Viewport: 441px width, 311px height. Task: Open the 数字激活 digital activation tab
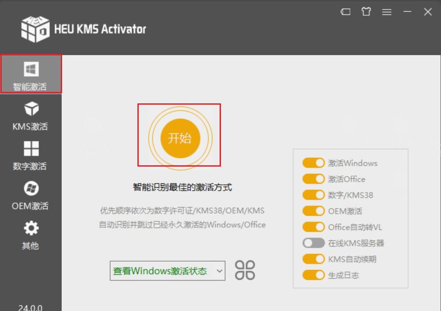pos(31,156)
